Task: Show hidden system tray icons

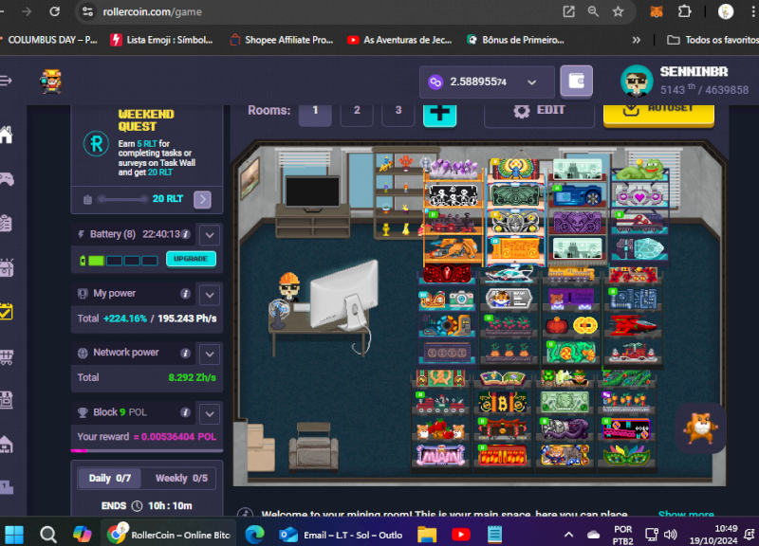Action: [568, 535]
